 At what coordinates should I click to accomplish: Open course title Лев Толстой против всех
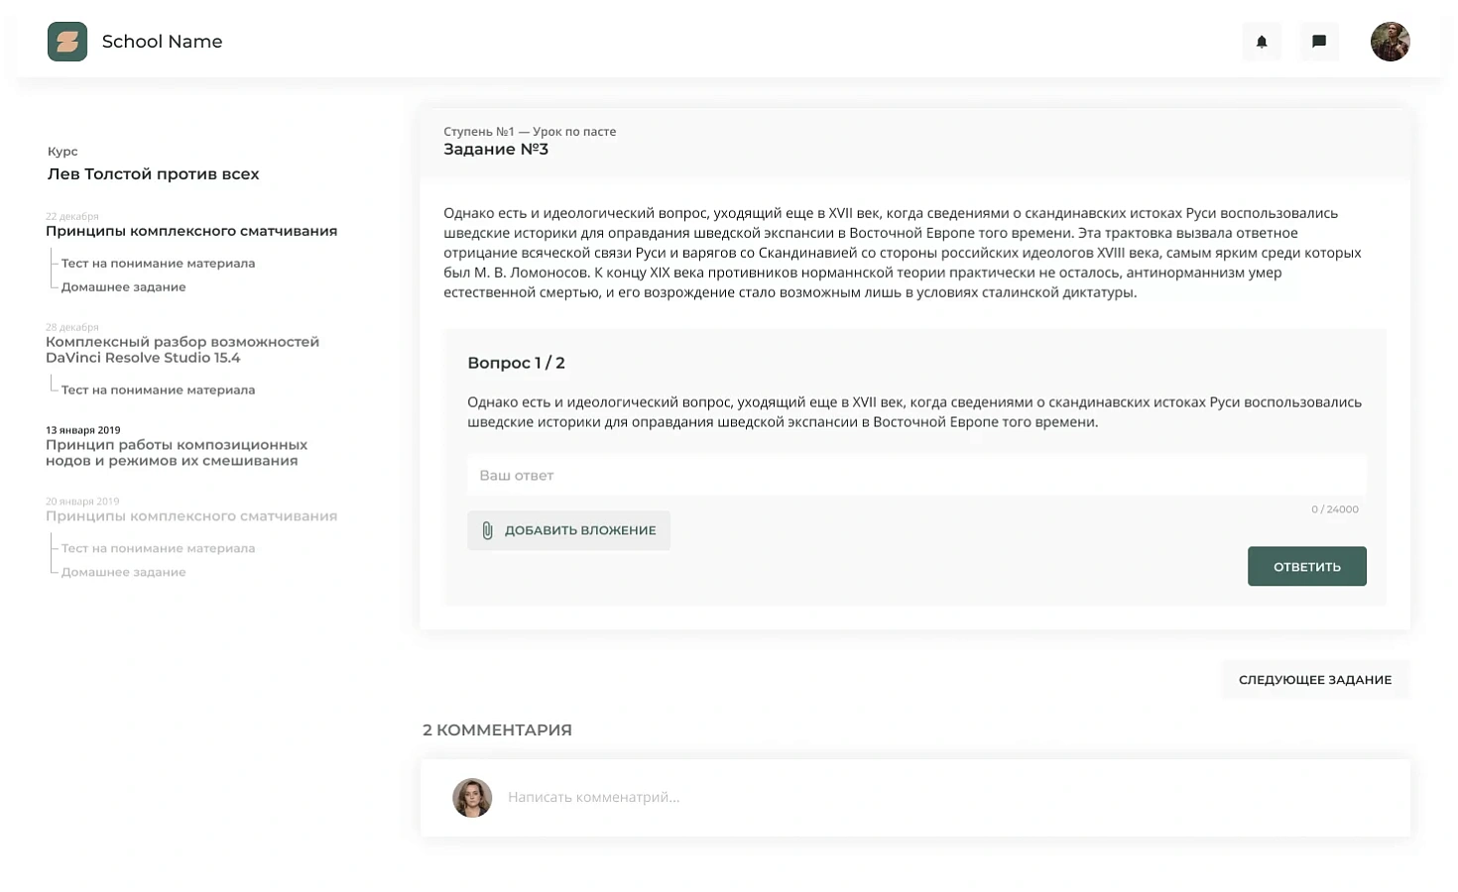[x=154, y=174]
